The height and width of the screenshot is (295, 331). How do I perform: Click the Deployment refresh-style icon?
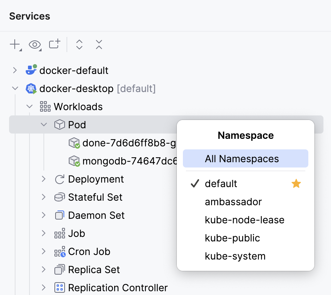pyautogui.click(x=59, y=179)
